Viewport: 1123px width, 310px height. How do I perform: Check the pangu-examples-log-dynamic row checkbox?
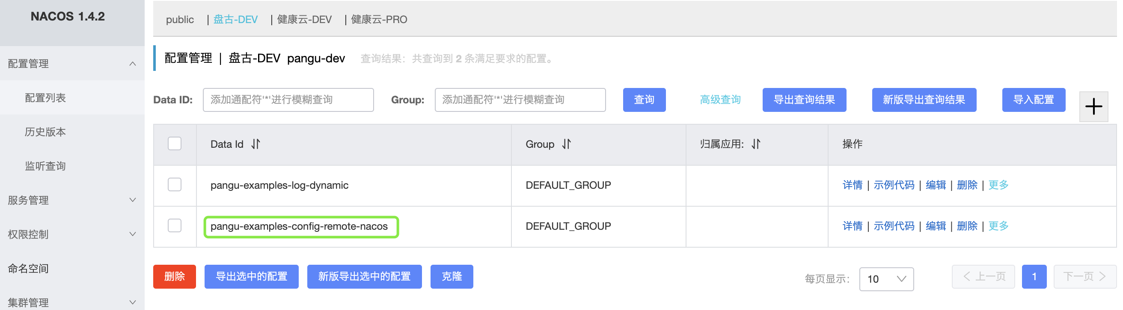(175, 185)
